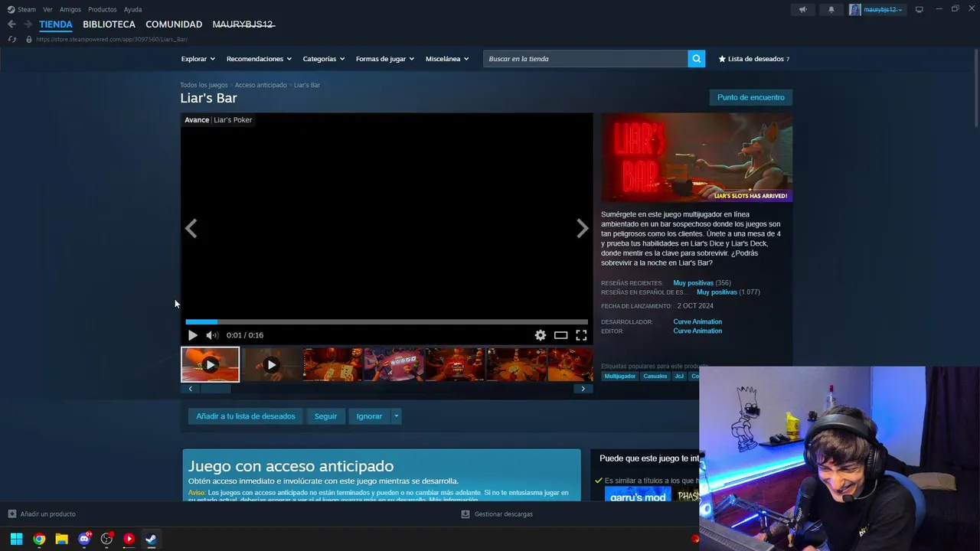Expand the Categorías dropdown

[x=324, y=59]
